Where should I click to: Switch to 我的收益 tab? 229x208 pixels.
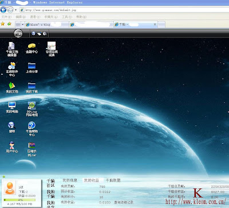click(92, 180)
